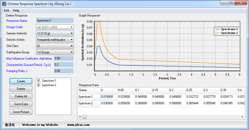Toggle the Spectrum-2 checkbox
Image resolution: width=249 pixels, height=130 pixels.
click(x=39, y=85)
